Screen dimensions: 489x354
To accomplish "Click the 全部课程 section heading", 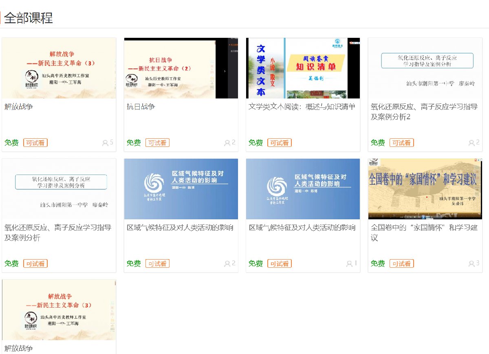I will click(28, 18).
